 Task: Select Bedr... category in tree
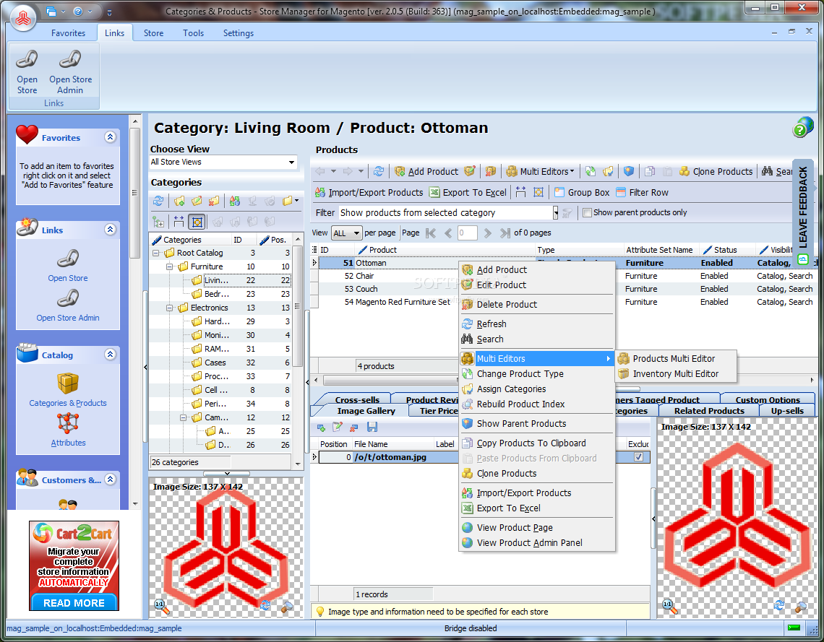pyautogui.click(x=216, y=294)
